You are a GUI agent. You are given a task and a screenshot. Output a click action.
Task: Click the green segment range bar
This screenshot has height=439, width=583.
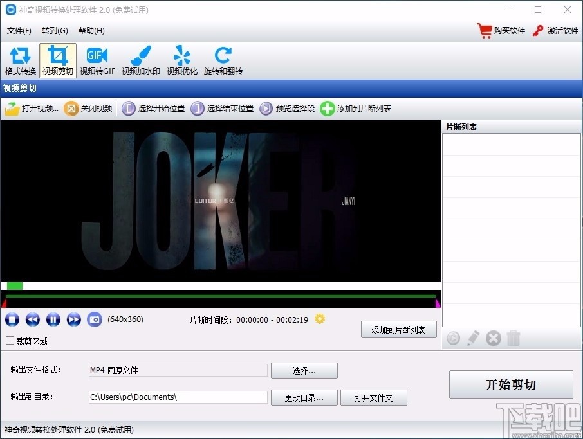221,296
